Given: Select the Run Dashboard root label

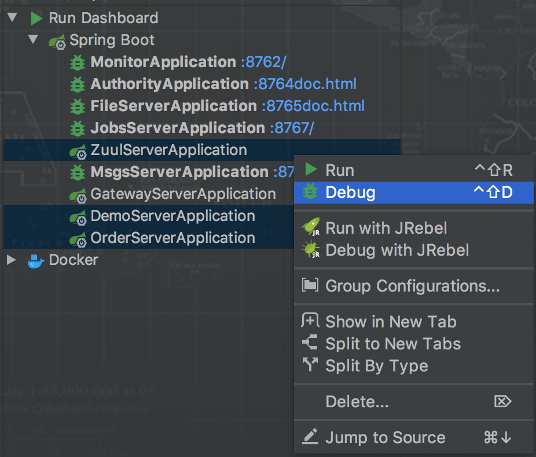Looking at the screenshot, I should 103,18.
